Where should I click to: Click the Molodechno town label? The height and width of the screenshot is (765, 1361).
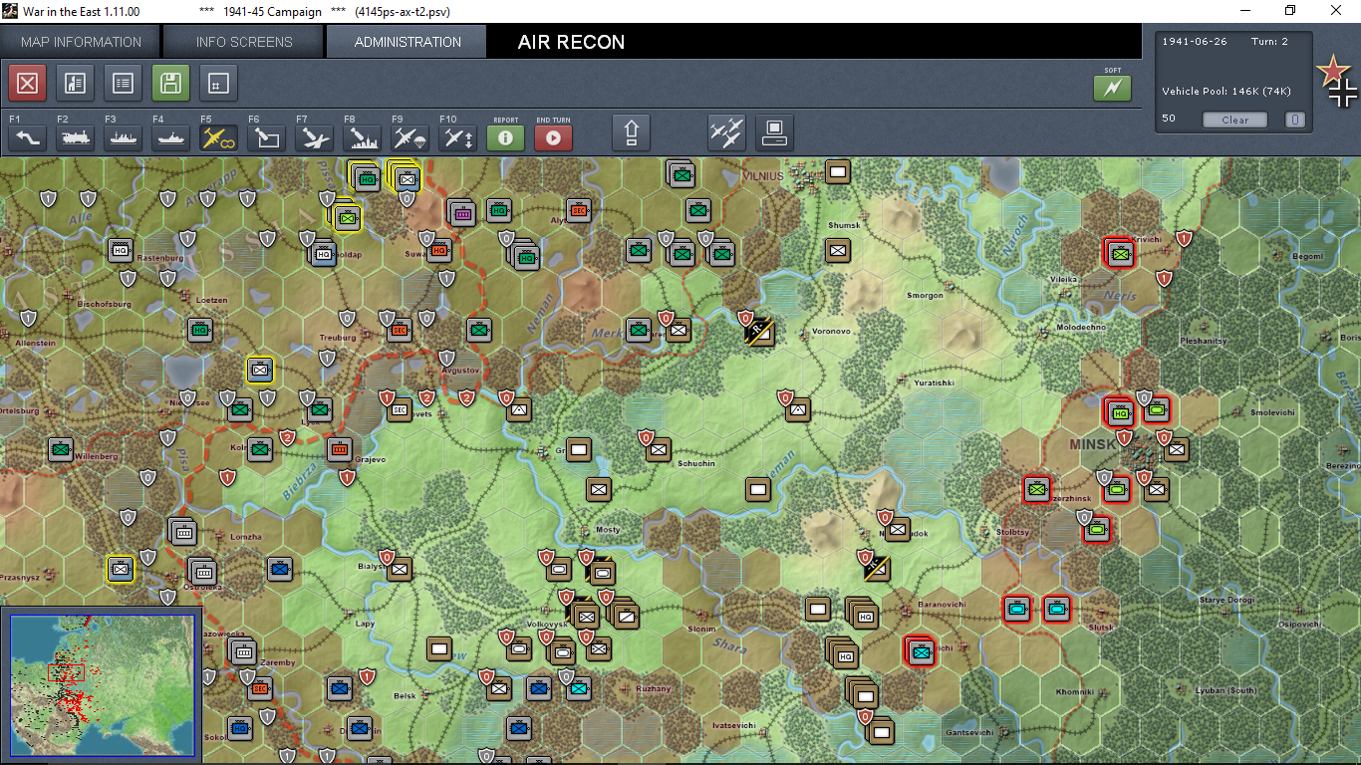pyautogui.click(x=1081, y=328)
